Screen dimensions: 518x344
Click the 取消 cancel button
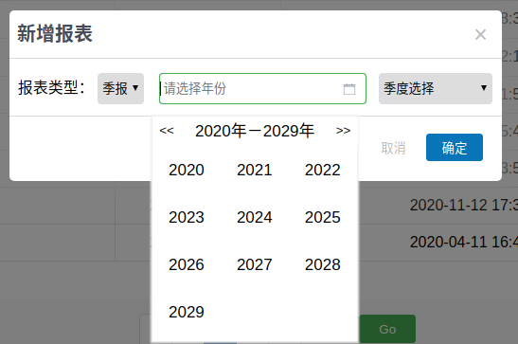pos(393,148)
